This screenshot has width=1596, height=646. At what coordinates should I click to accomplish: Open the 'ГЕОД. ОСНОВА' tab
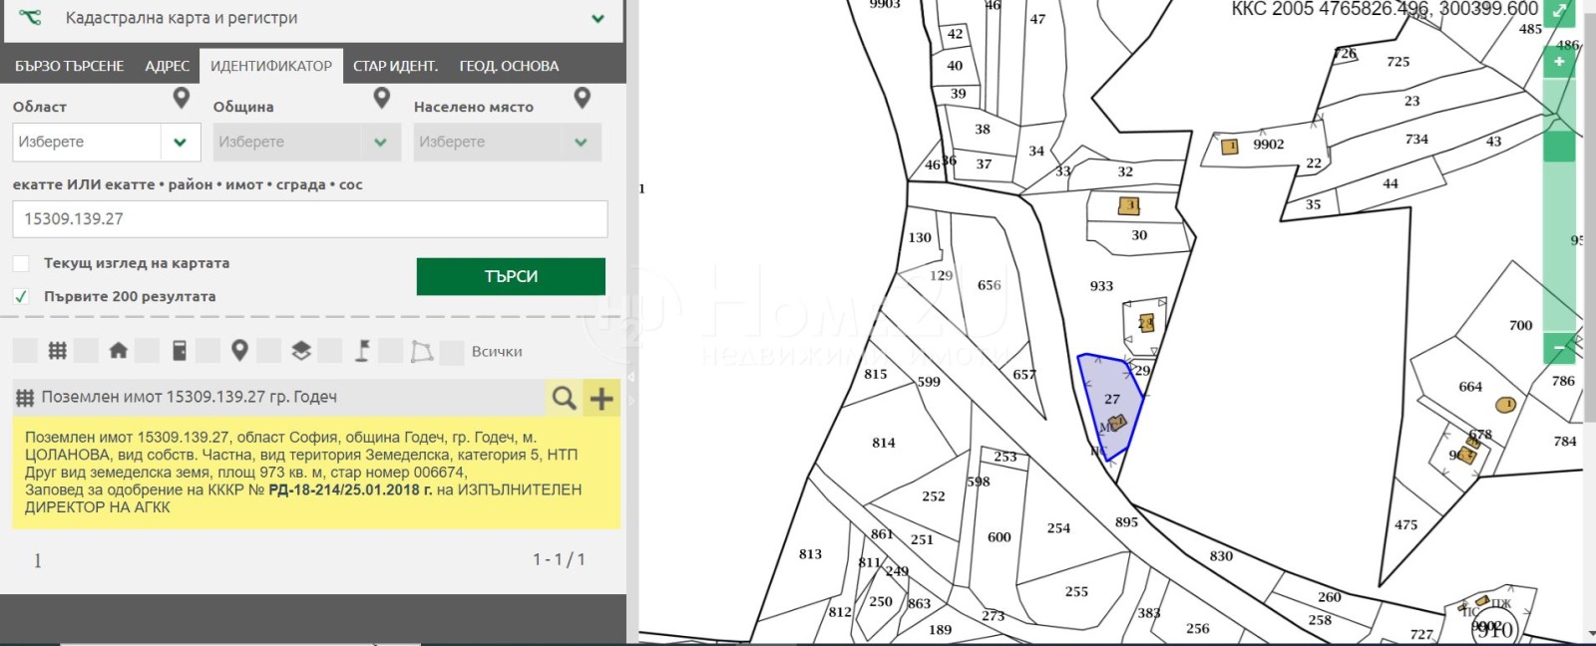[x=509, y=66]
